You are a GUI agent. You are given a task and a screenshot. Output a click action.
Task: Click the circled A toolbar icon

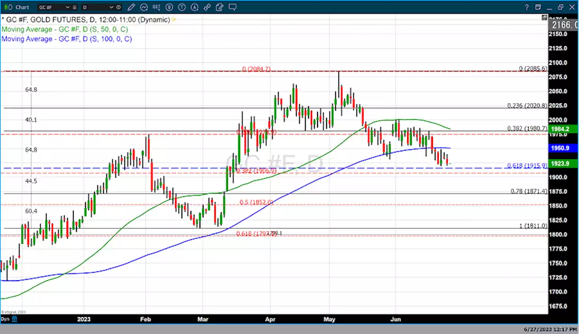tap(195, 7)
